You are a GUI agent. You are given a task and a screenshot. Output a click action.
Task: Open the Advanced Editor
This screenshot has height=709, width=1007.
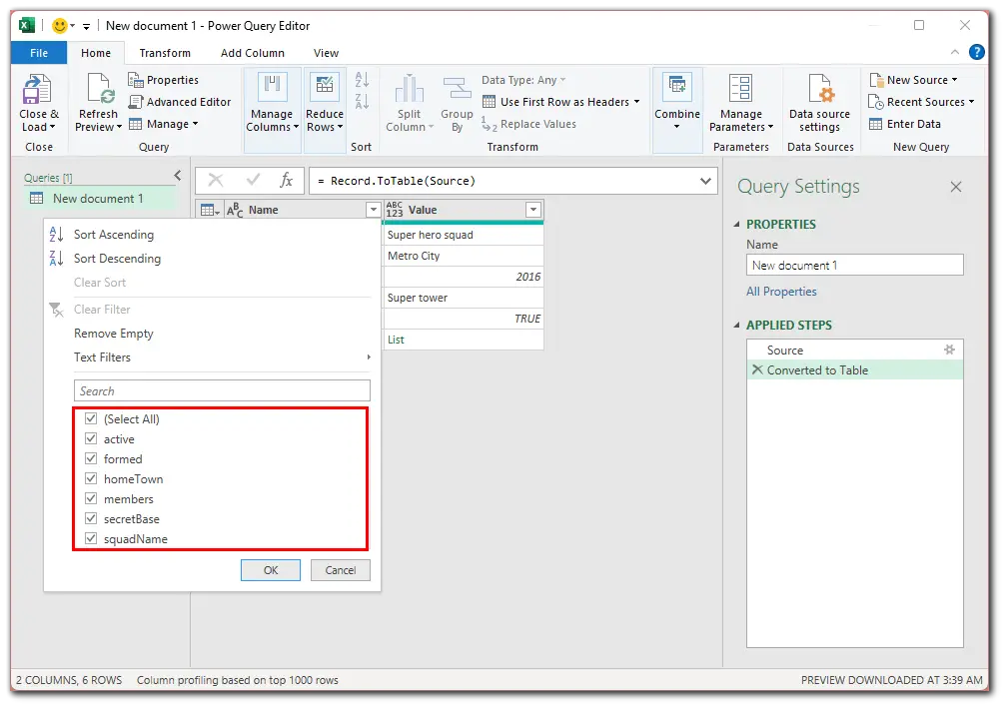click(180, 102)
